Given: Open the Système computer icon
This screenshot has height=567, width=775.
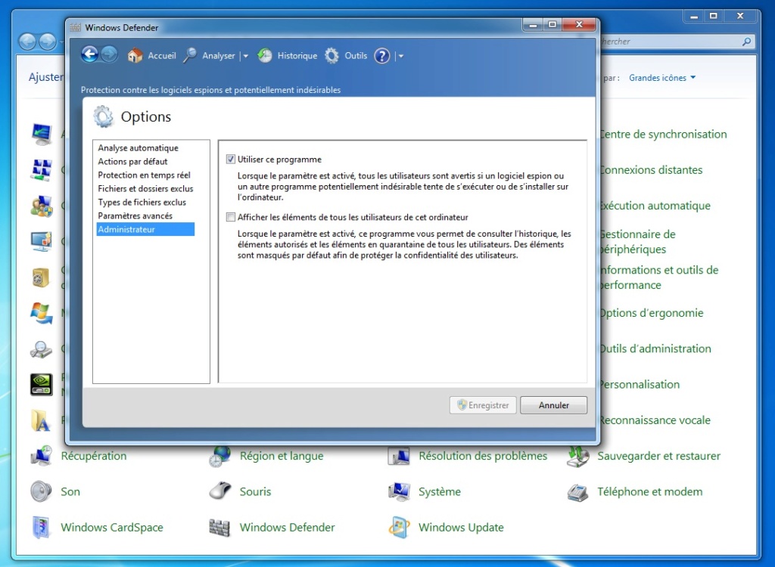Looking at the screenshot, I should tap(399, 491).
